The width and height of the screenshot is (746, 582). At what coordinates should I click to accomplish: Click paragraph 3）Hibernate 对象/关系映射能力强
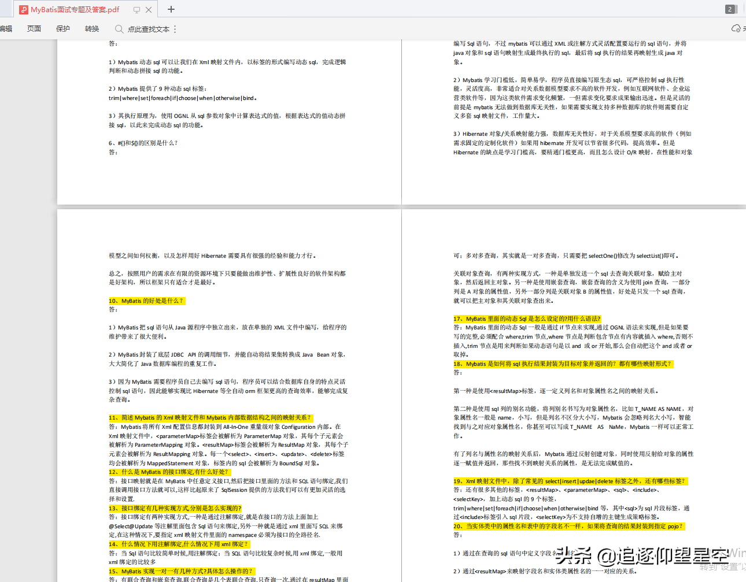tap(573, 143)
